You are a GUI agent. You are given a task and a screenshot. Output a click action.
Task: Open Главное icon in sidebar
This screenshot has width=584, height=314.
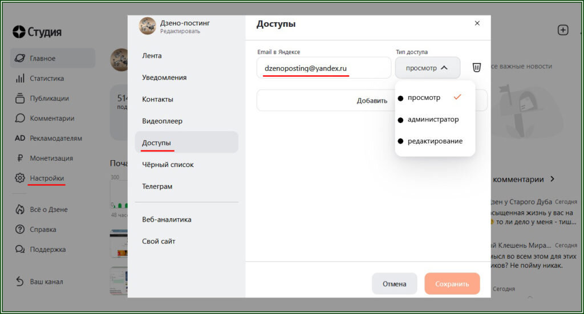(20, 58)
